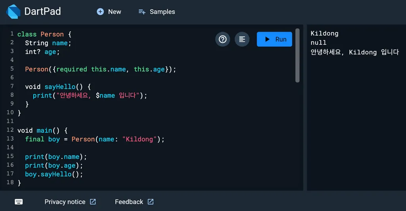This screenshot has height=211, width=406.
Task: Click the DartPad title text
Action: (x=43, y=11)
